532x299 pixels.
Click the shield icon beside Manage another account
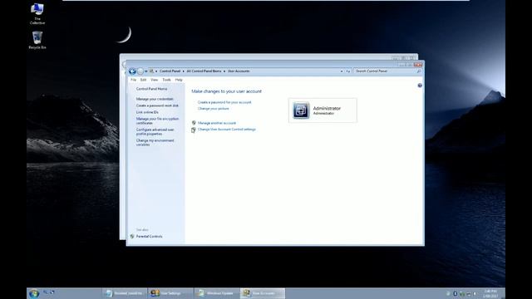(x=194, y=123)
